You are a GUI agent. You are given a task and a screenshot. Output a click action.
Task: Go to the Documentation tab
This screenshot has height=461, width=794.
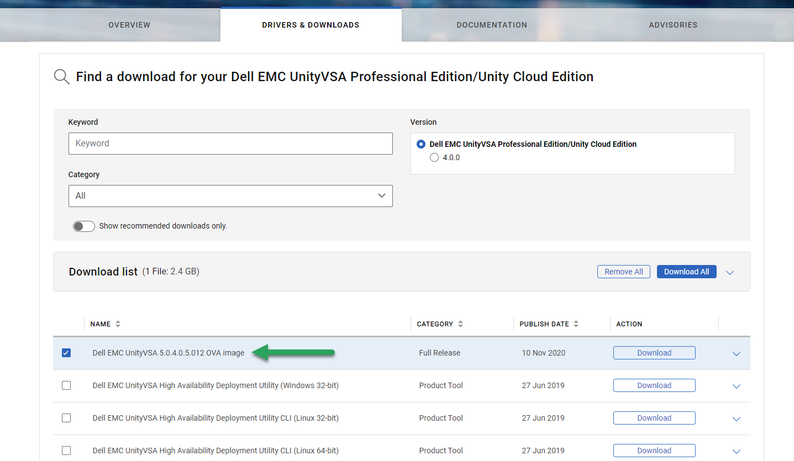tap(492, 25)
